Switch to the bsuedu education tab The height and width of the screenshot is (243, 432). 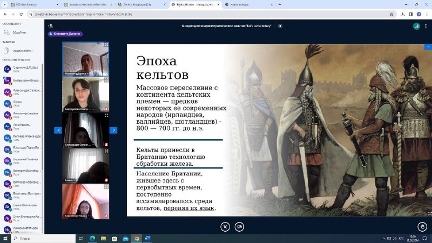[88, 5]
